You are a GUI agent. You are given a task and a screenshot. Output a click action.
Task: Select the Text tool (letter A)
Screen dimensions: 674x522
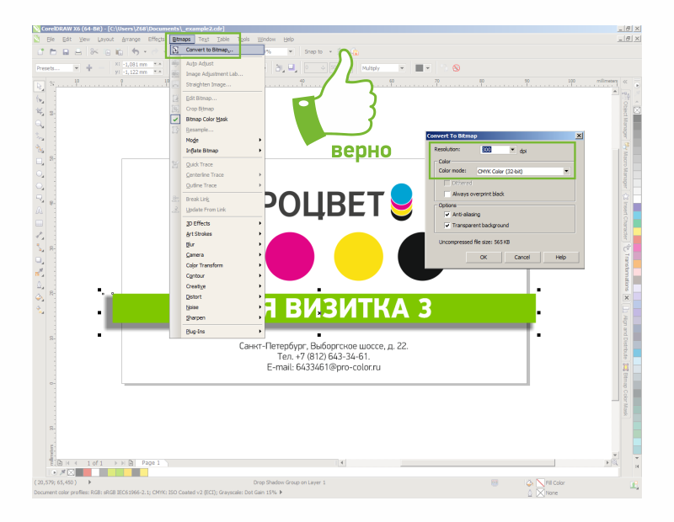click(x=40, y=210)
